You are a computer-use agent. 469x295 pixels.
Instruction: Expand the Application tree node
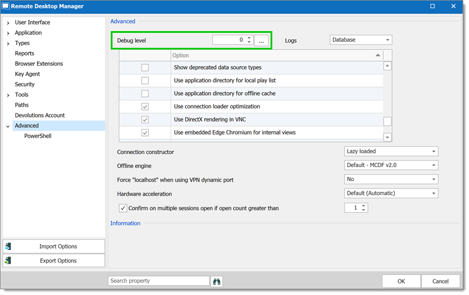(8, 33)
